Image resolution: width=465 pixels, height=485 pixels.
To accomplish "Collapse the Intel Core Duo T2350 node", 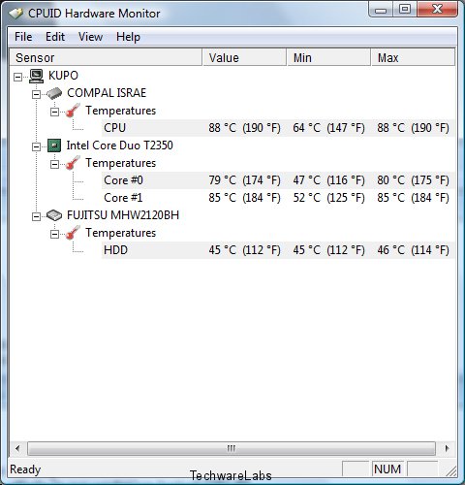I will 36,146.
